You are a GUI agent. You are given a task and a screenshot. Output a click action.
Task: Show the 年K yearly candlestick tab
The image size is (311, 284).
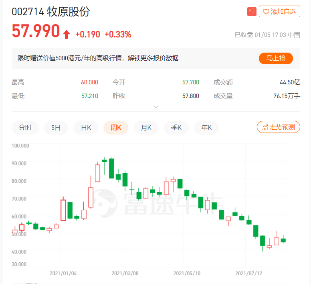[x=206, y=128]
